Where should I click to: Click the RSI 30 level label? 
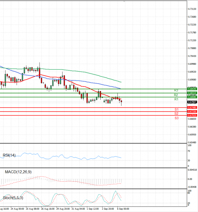point(189,160)
